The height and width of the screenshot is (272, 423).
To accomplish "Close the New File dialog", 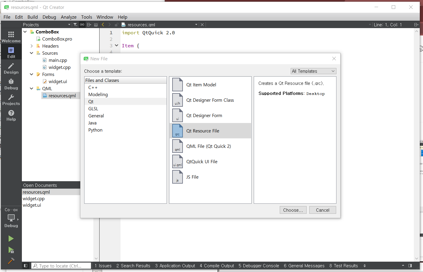I will [334, 59].
